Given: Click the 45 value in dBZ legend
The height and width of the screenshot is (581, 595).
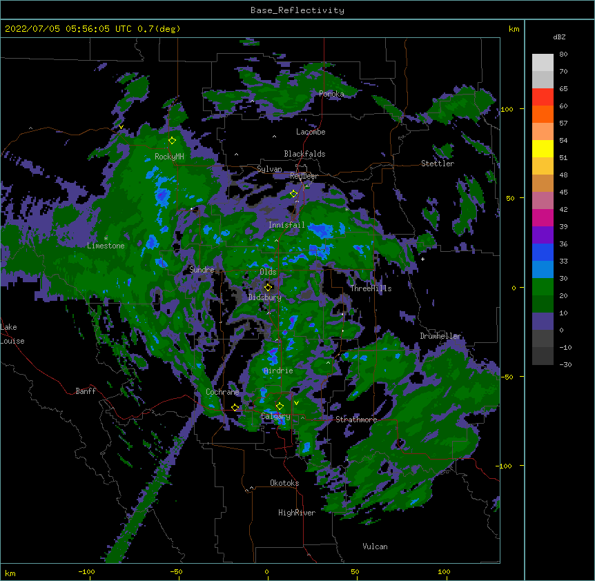Looking at the screenshot, I should click(x=563, y=192).
